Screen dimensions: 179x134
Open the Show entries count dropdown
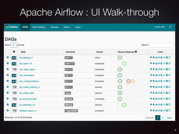pyautogui.click(x=14, y=45)
